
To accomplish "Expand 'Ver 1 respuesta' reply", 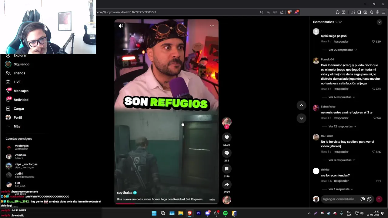I will coord(341,189).
